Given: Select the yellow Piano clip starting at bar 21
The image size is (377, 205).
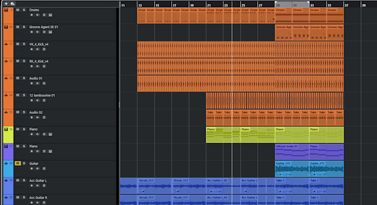Looking at the screenshot, I should pyautogui.click(x=223, y=135).
